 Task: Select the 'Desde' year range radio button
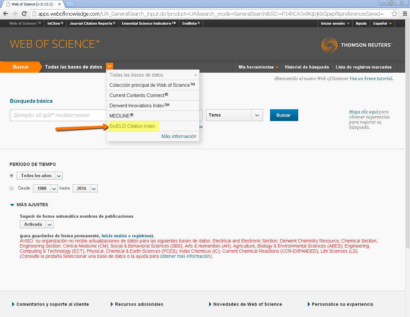12,188
